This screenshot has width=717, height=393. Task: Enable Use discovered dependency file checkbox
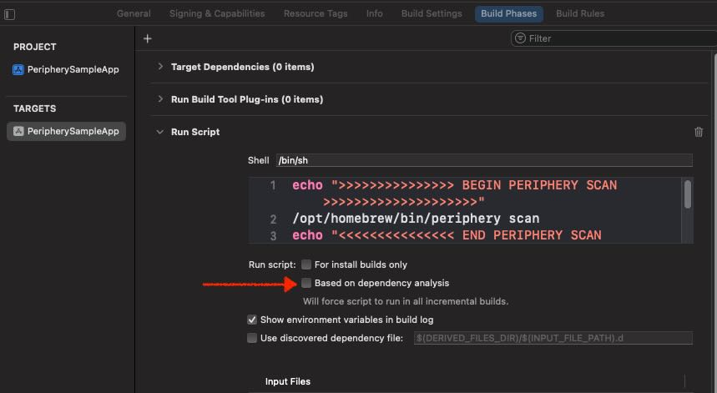click(252, 338)
